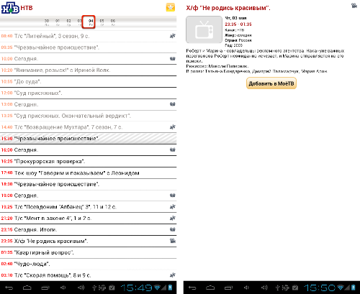Open the "Суд присяжных" program at 12:00
This screenshot has height=294, width=360.
(88, 93)
